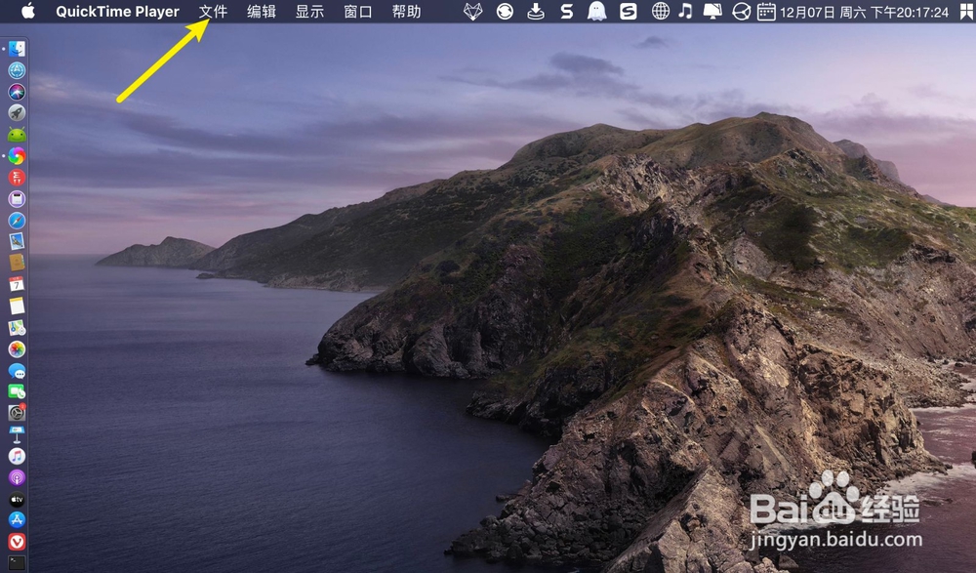Open the 窗口 menu in the menu bar

click(x=357, y=12)
